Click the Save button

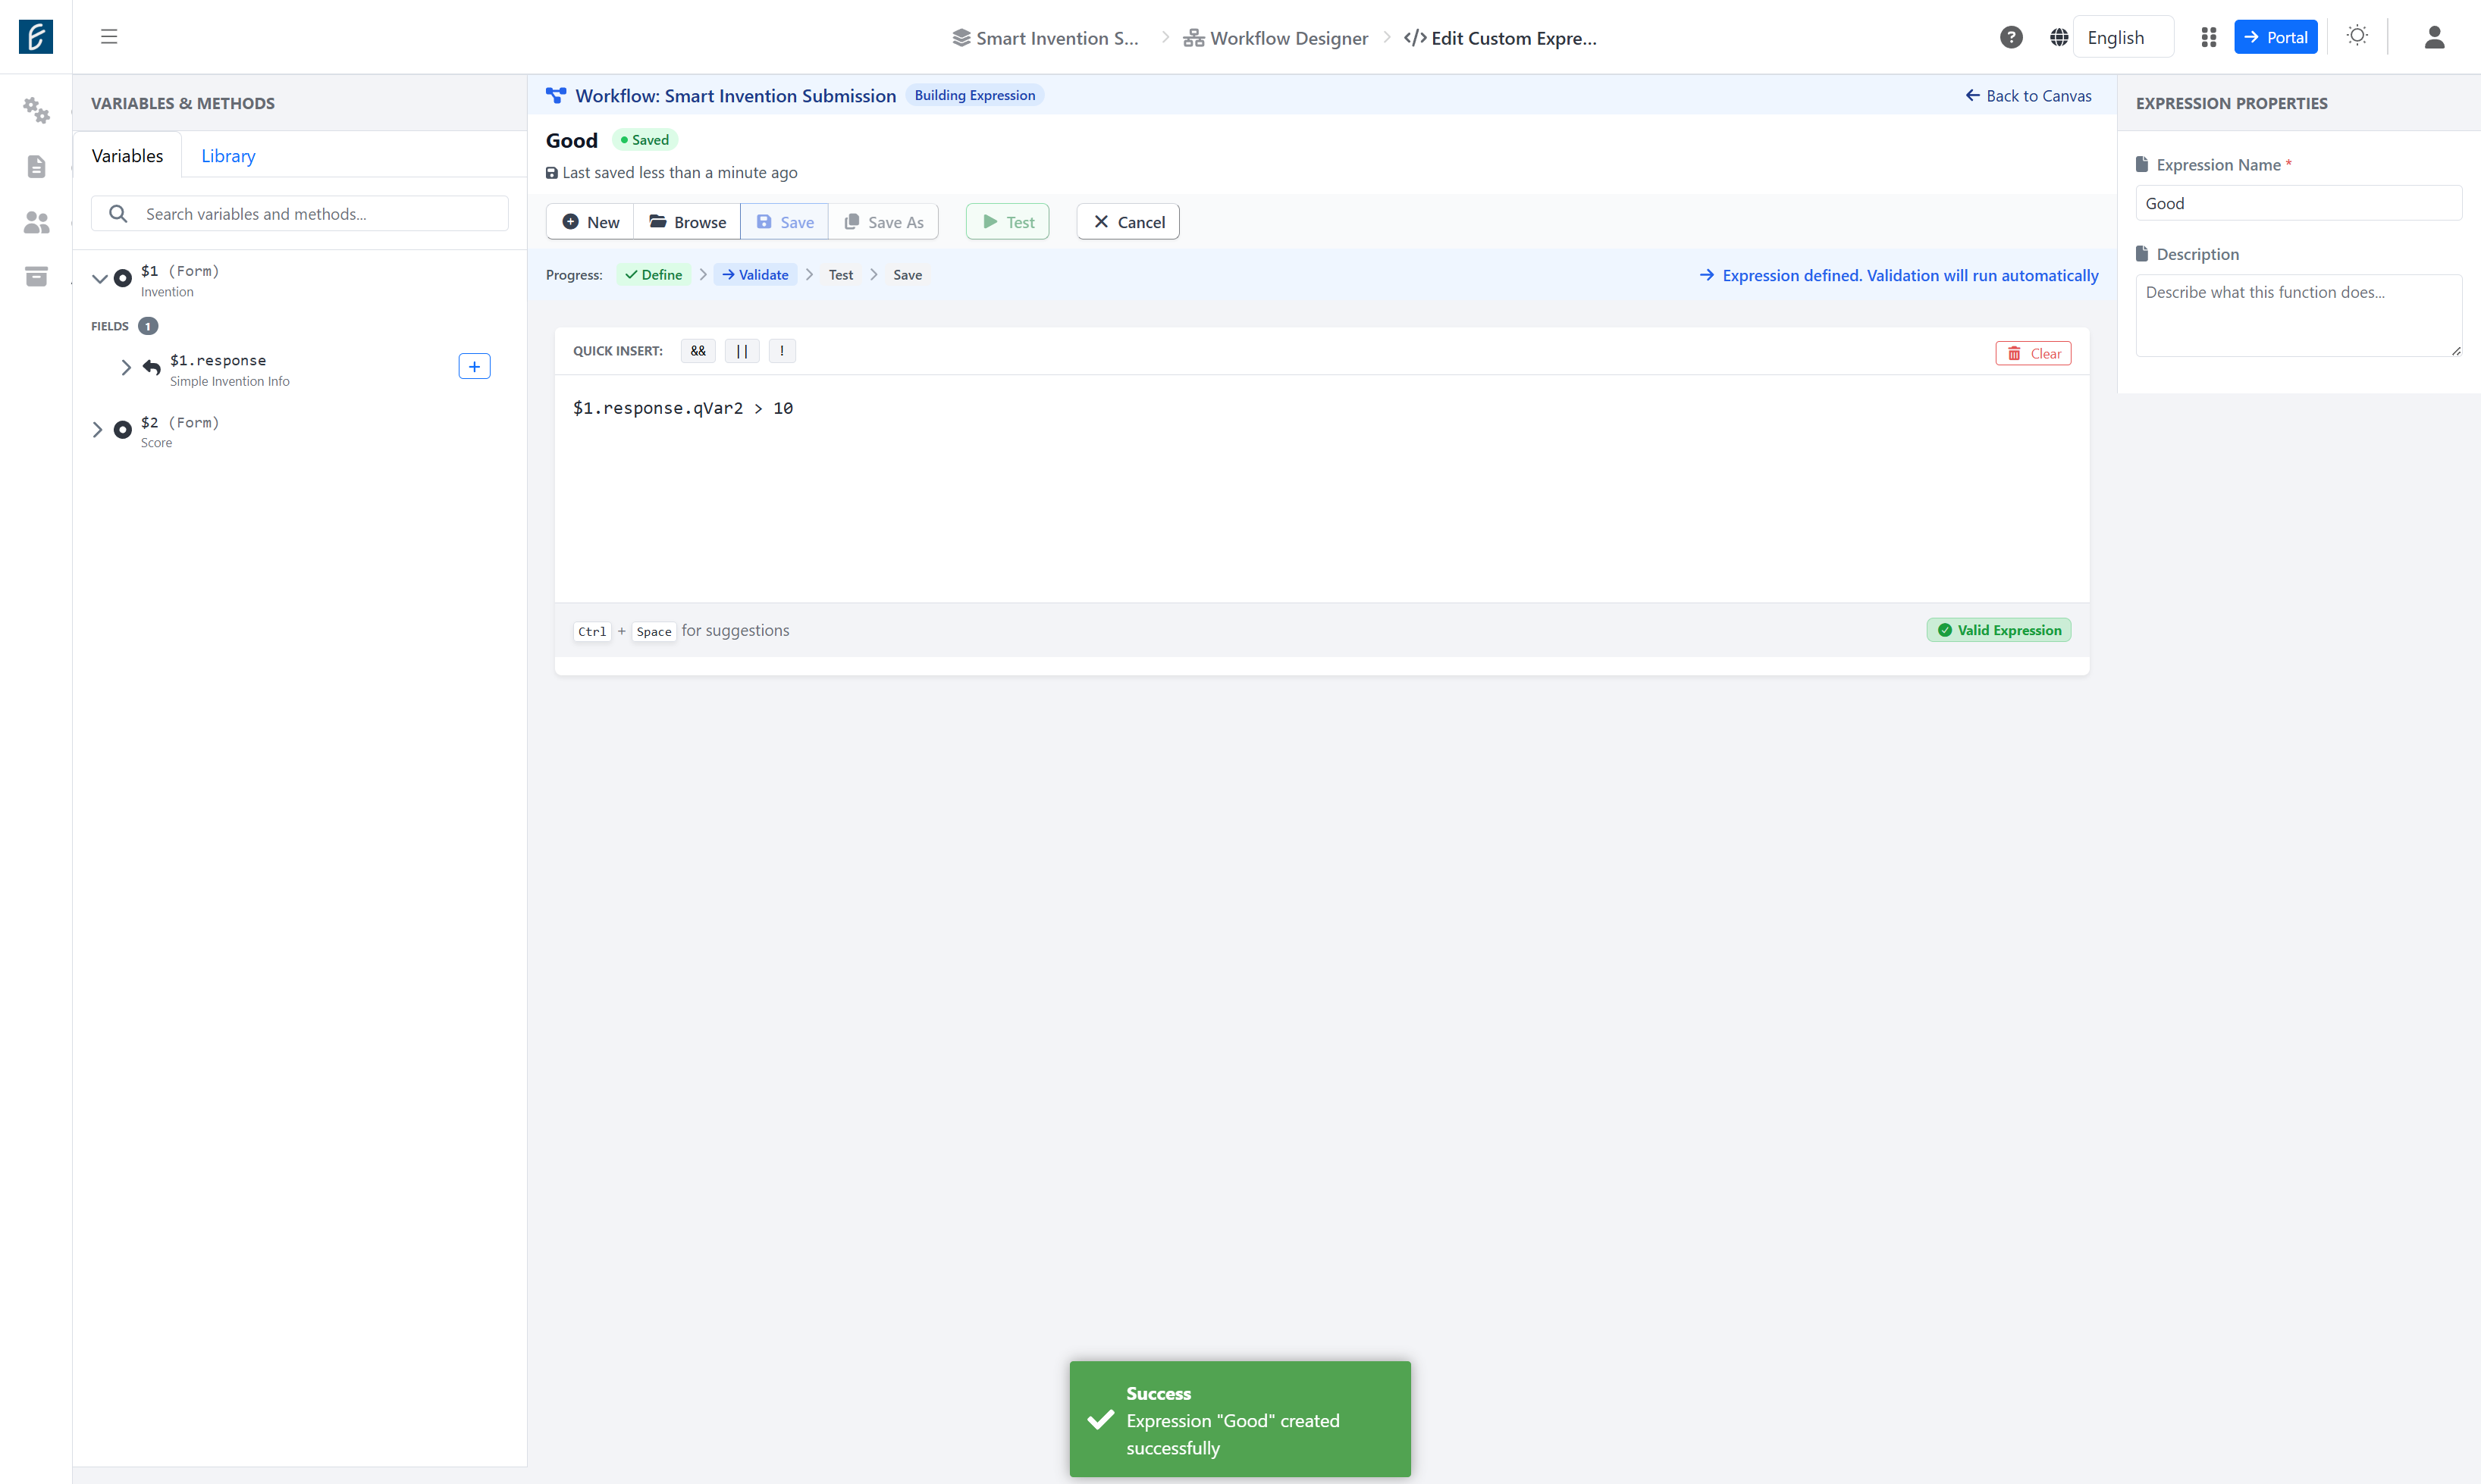784,222
